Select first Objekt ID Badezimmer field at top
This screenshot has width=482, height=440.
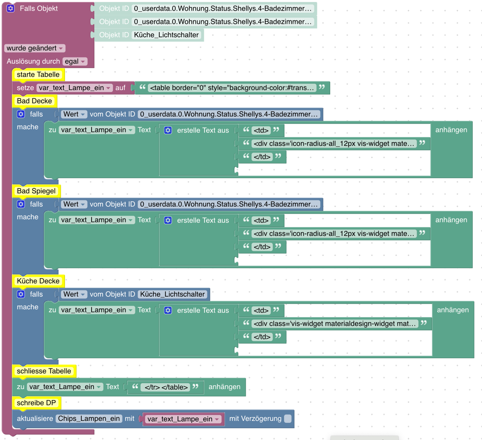223,8
